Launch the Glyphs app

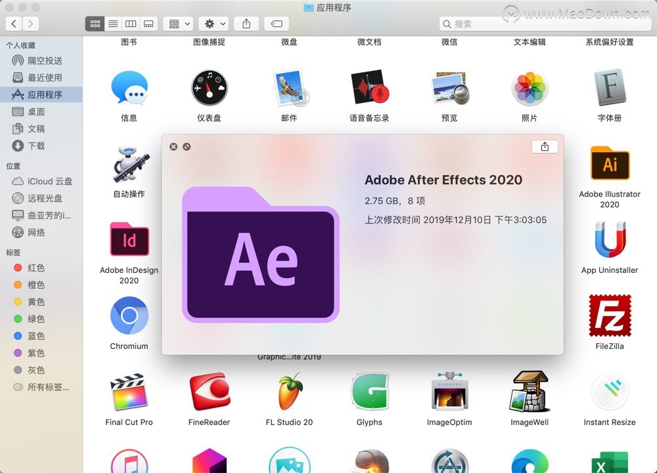[369, 392]
